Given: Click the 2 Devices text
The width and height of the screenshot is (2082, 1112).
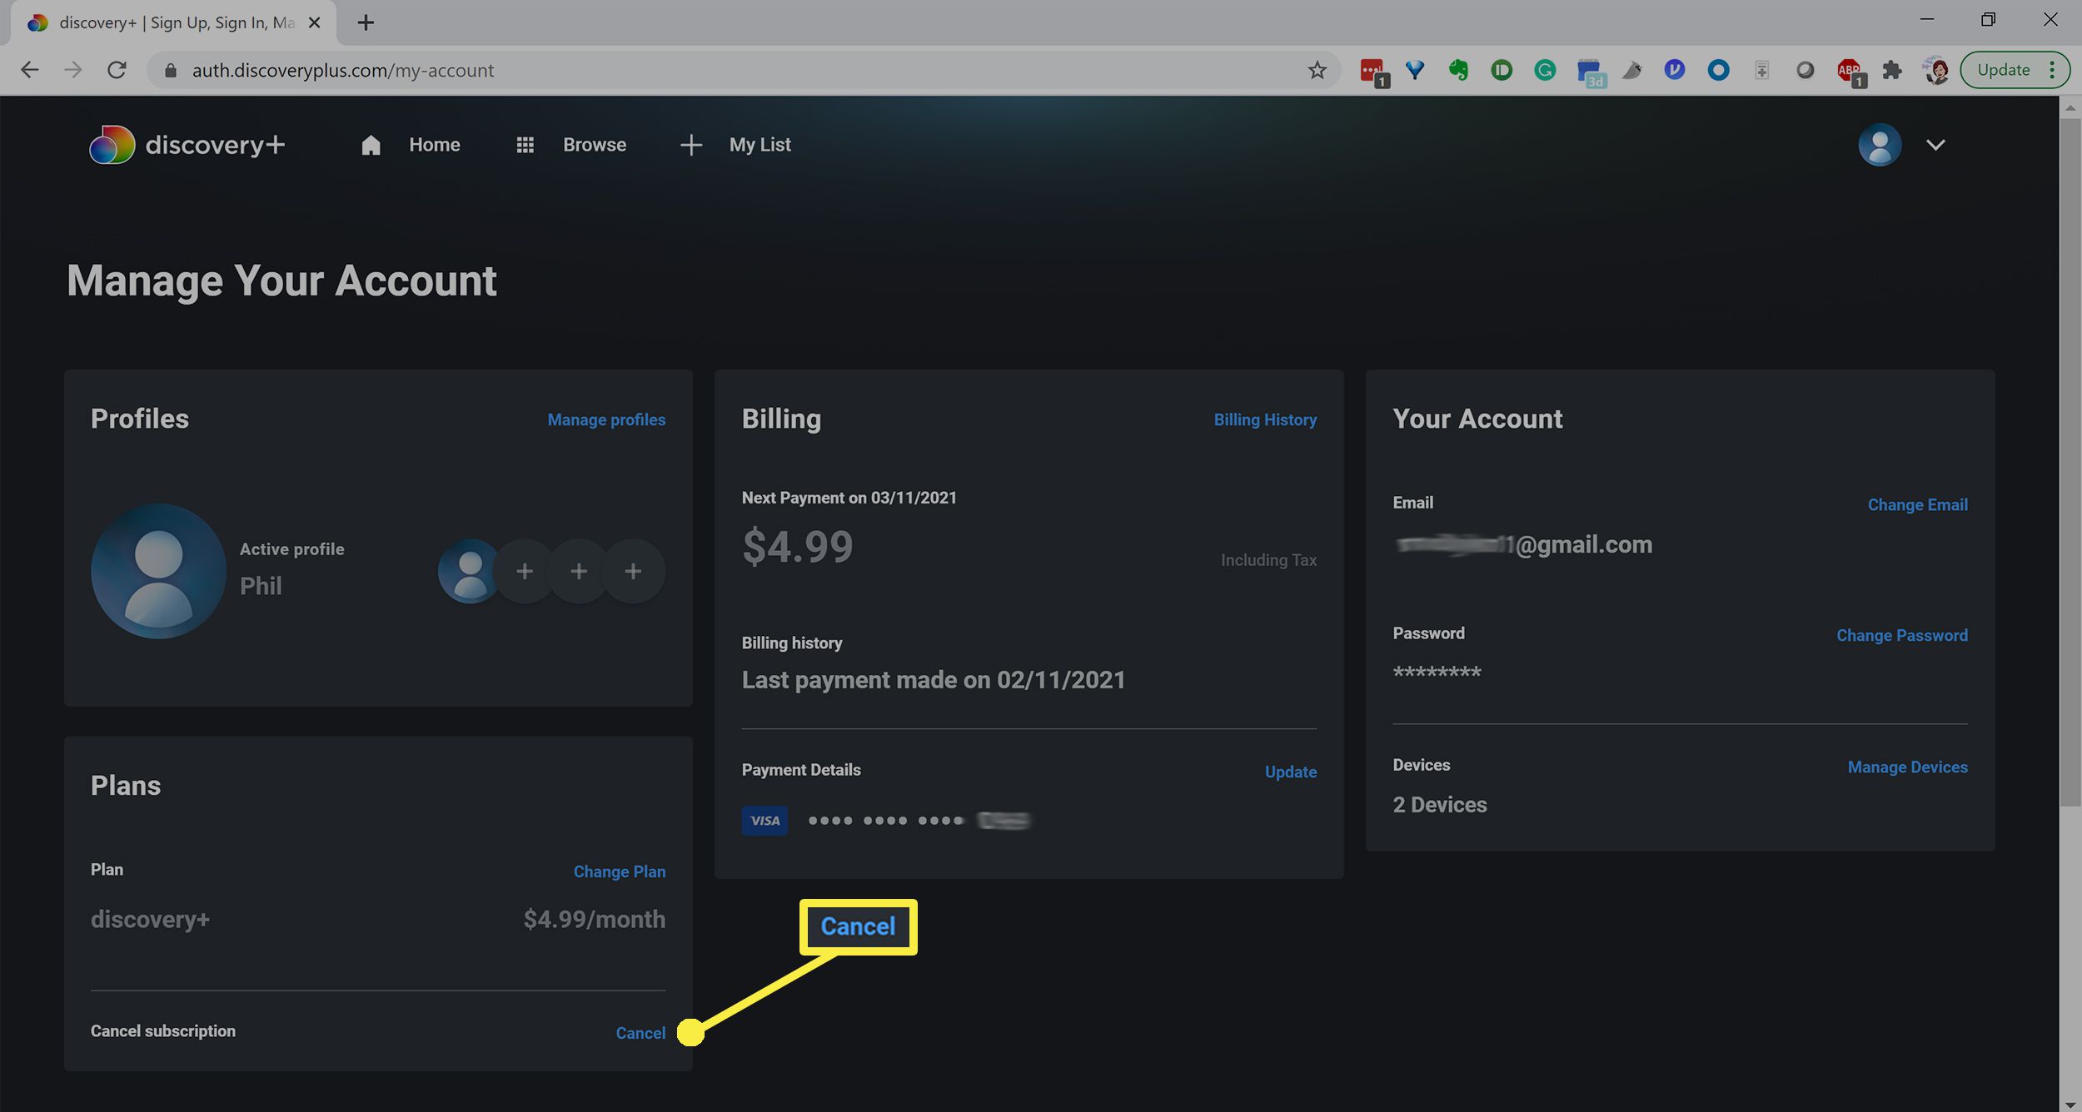Looking at the screenshot, I should point(1440,805).
